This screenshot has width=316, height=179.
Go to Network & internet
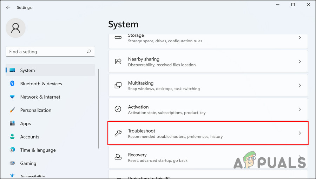click(50, 97)
